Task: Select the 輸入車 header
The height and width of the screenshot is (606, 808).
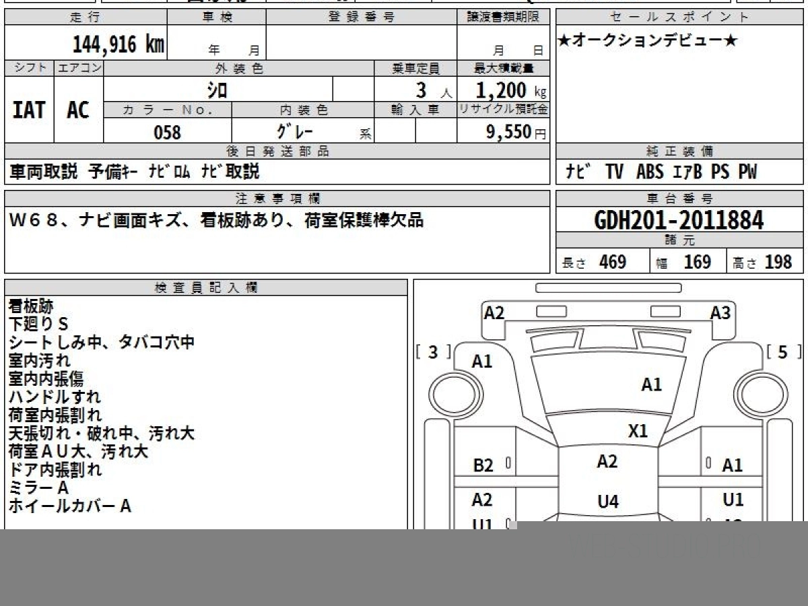Action: click(415, 110)
